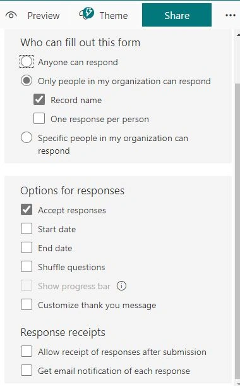Click the settings panel vertical scrollbar

pyautogui.click(x=237, y=207)
